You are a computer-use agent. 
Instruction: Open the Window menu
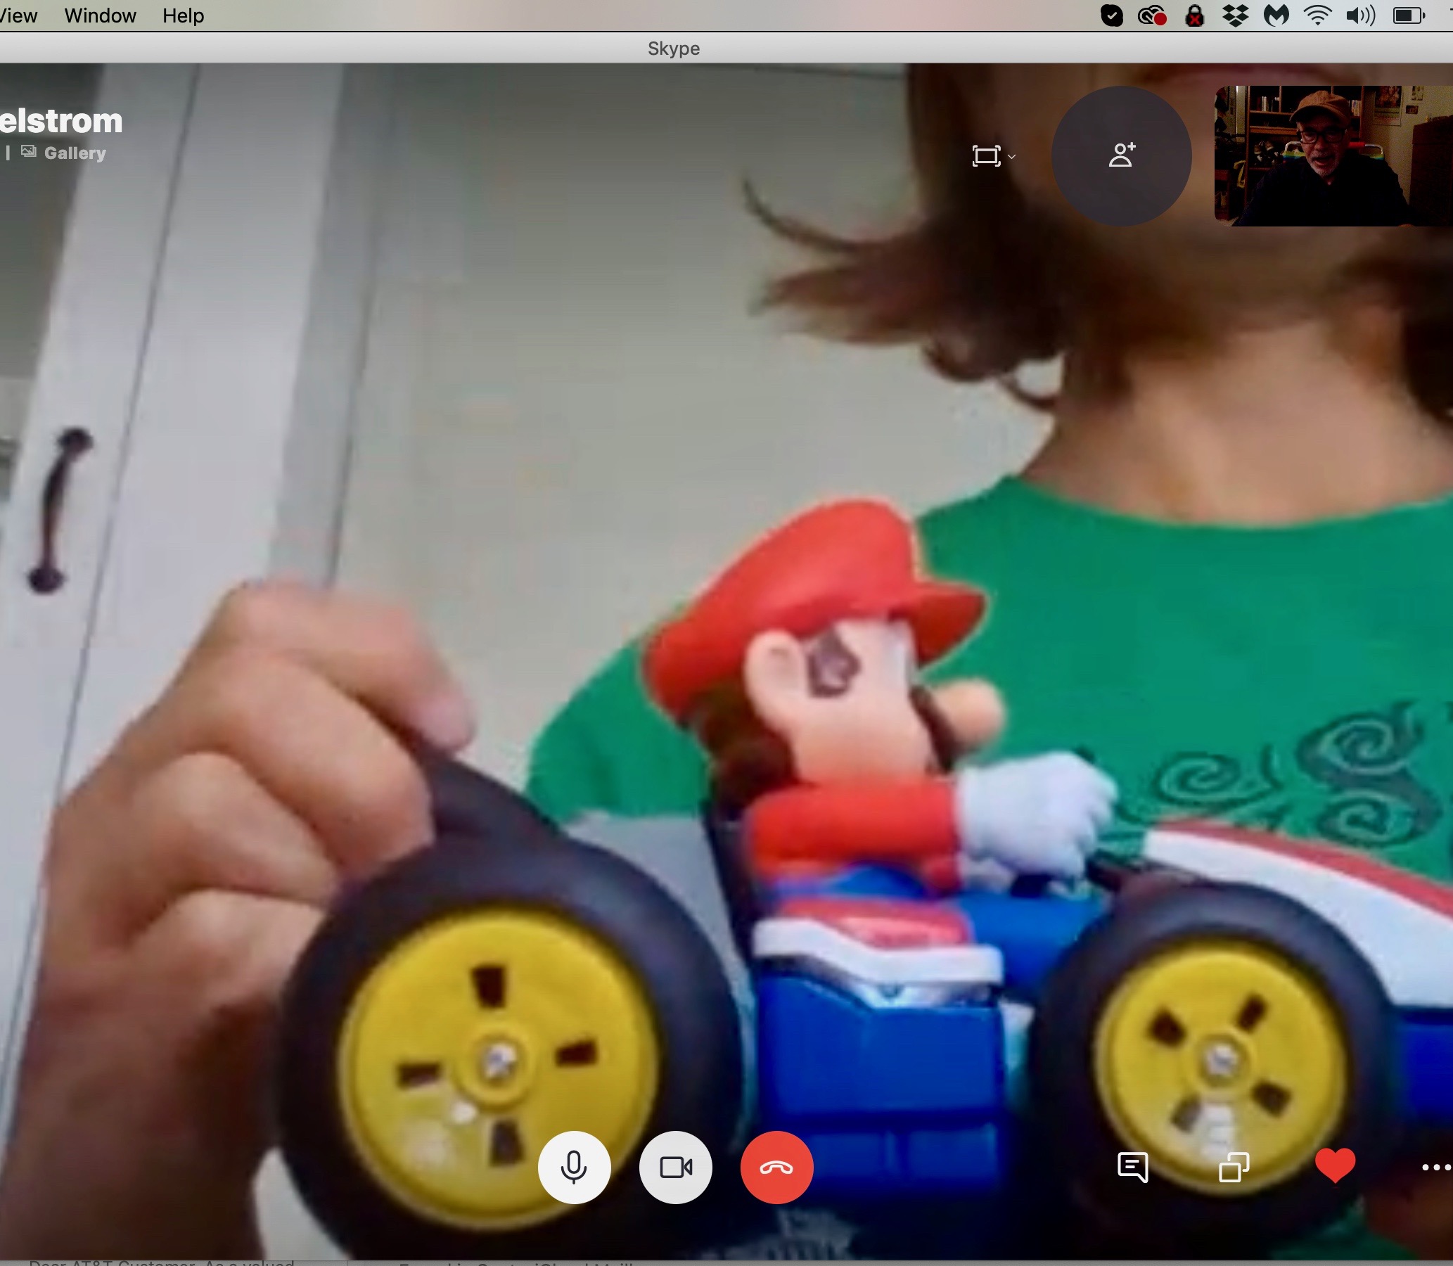pos(100,15)
